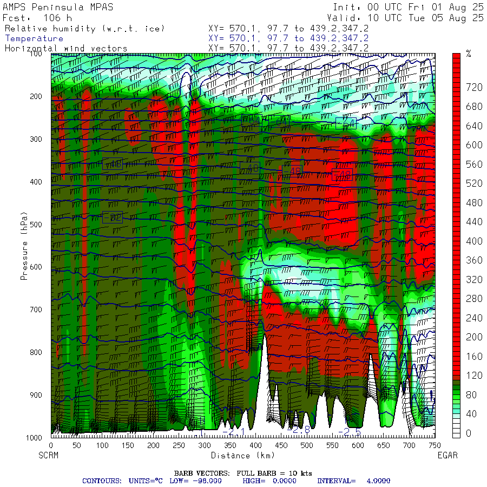Click the 120 label on the color bar

(x=474, y=376)
